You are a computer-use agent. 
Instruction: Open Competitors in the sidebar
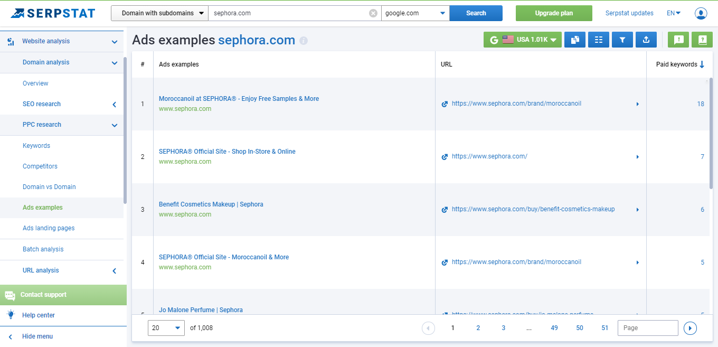(x=40, y=166)
